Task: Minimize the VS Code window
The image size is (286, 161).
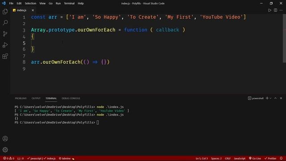Action: pos(261,3)
